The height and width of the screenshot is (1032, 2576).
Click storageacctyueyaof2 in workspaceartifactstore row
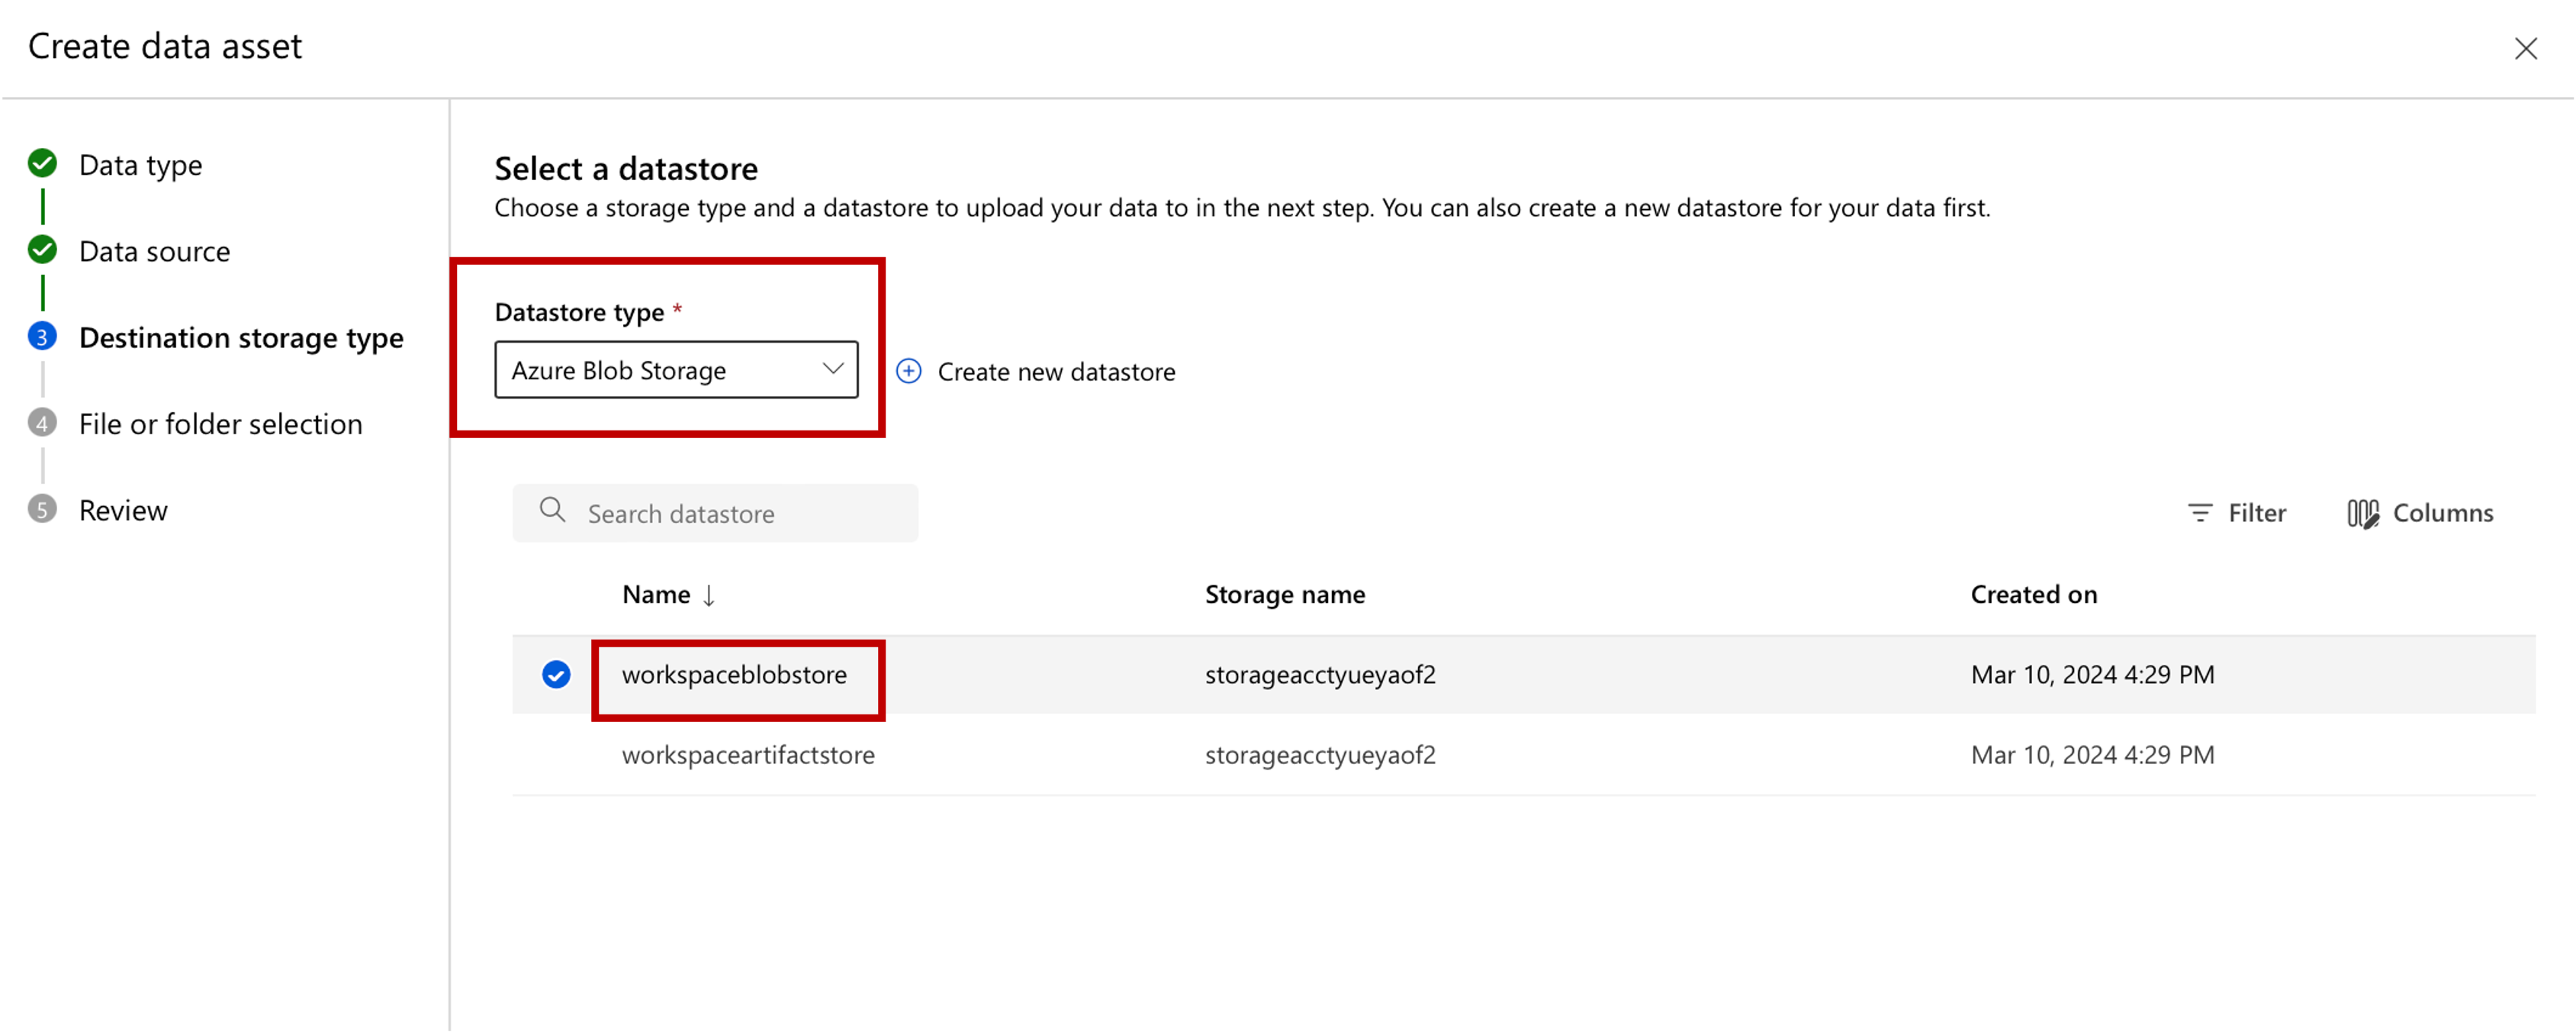(1320, 756)
